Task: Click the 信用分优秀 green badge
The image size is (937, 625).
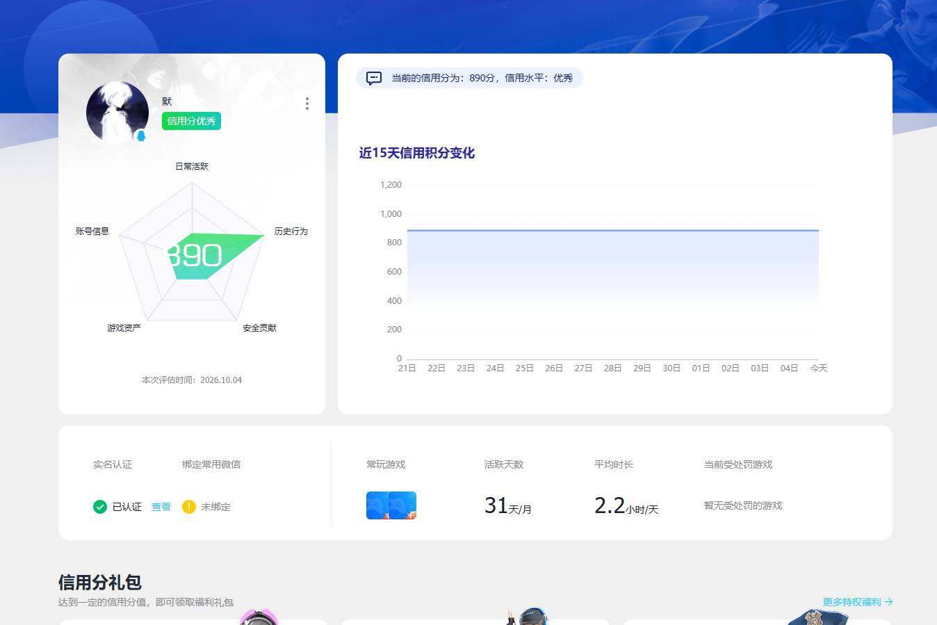Action: (191, 121)
